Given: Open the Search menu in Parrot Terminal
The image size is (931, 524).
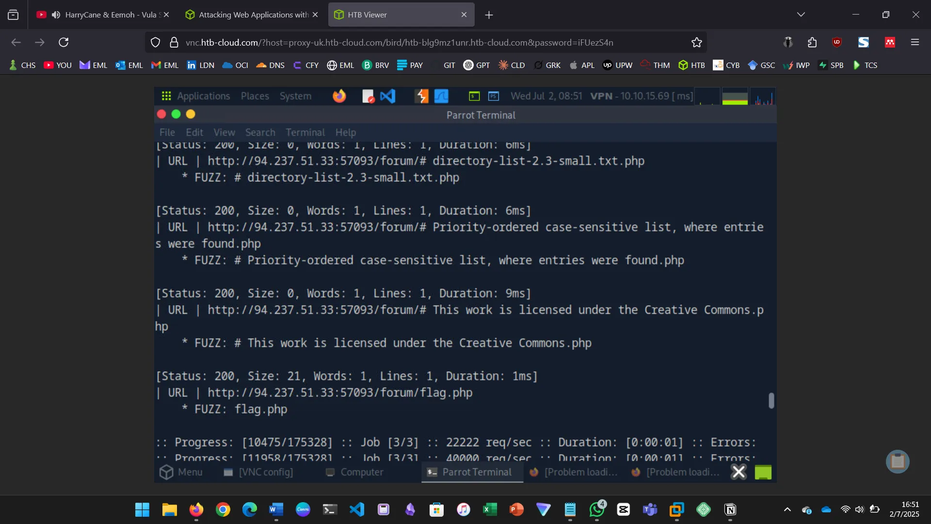Looking at the screenshot, I should click(x=260, y=132).
